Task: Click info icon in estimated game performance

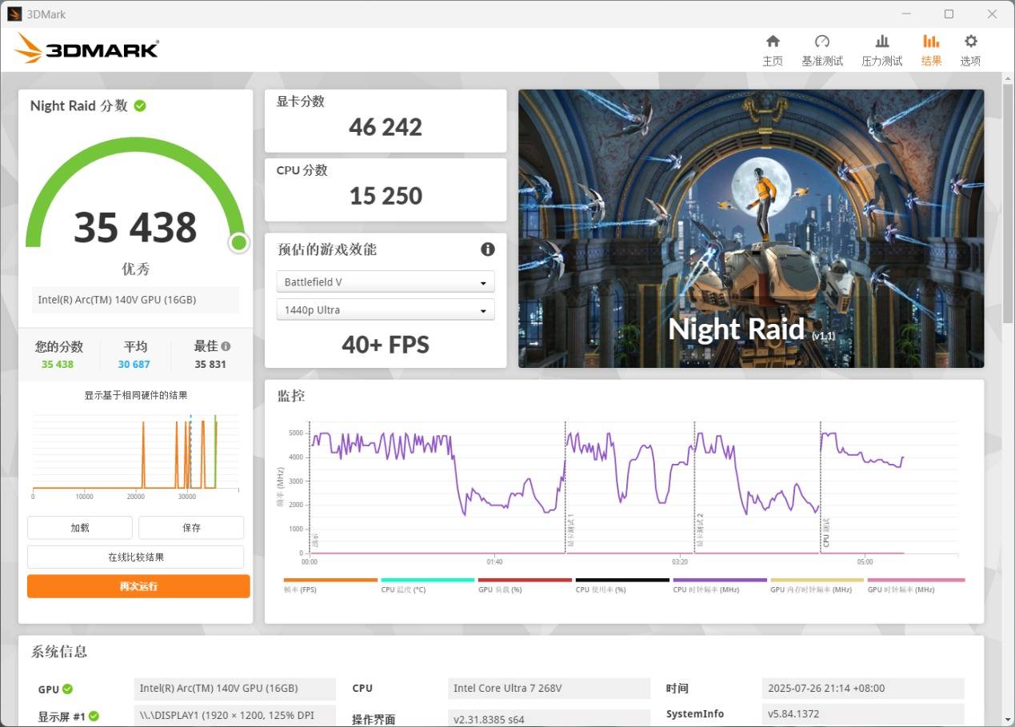Action: (487, 250)
